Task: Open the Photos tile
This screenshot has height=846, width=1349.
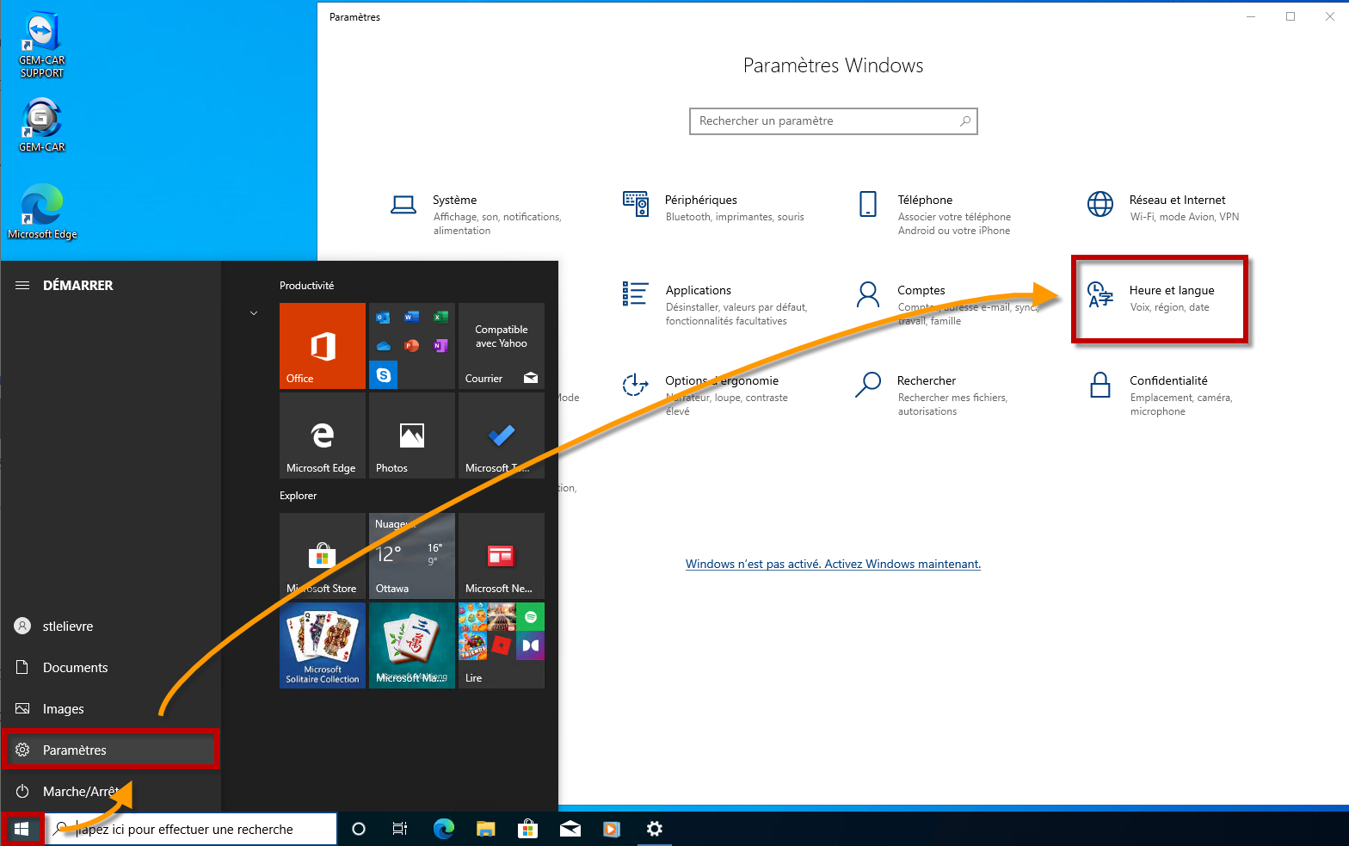Action: 412,435
